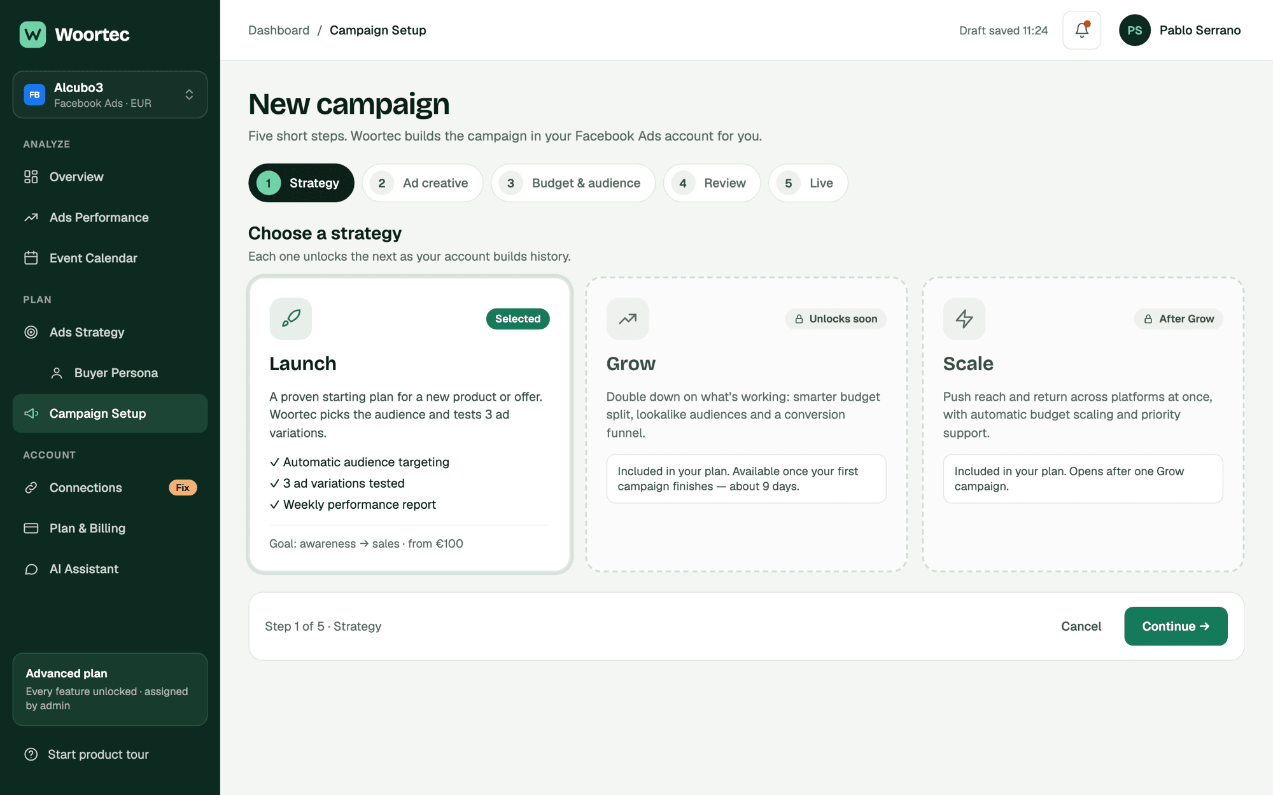The width and height of the screenshot is (1273, 795).
Task: Cancel the campaign setup
Action: pos(1081,626)
